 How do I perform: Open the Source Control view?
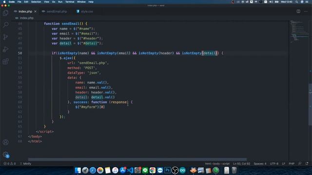pos(5,37)
